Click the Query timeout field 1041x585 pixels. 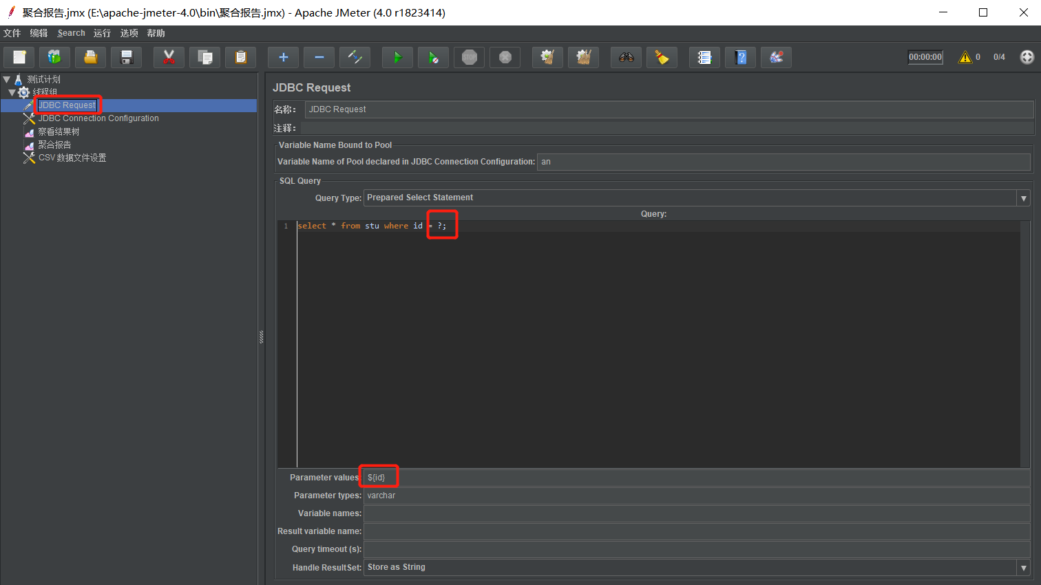(697, 549)
